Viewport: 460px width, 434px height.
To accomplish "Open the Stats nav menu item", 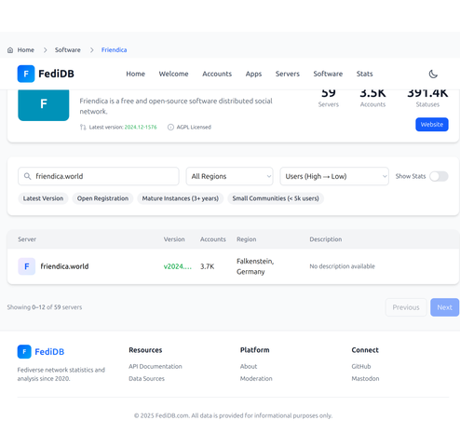I will click(x=365, y=74).
